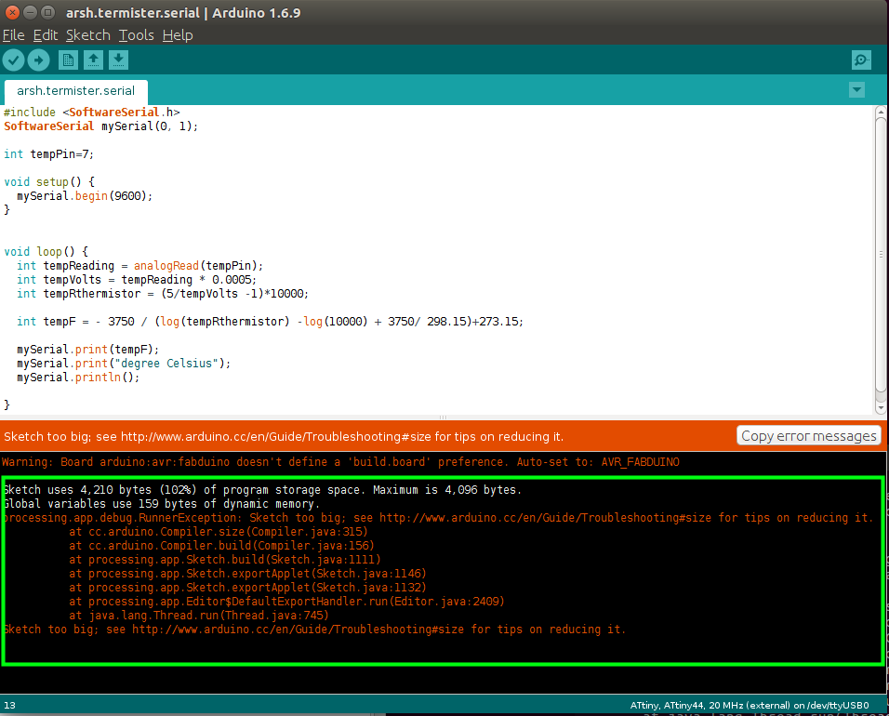
Task: Click the Upload arrow icon
Action: [x=38, y=60]
